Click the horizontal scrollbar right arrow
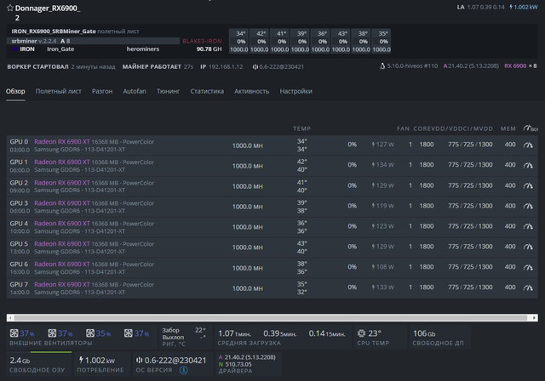Image resolution: width=545 pixels, height=381 pixels. [534, 317]
